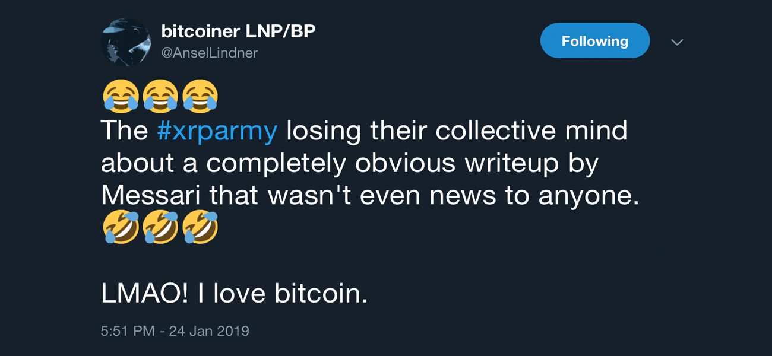Click the second rolling-on-floor emoji
772x356 pixels.
tap(160, 227)
